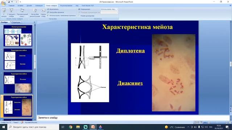Viewport: 232px width, 130px height.
Task: Select first visible slide thumbnail with colorful diagrams
Action: click(18, 36)
